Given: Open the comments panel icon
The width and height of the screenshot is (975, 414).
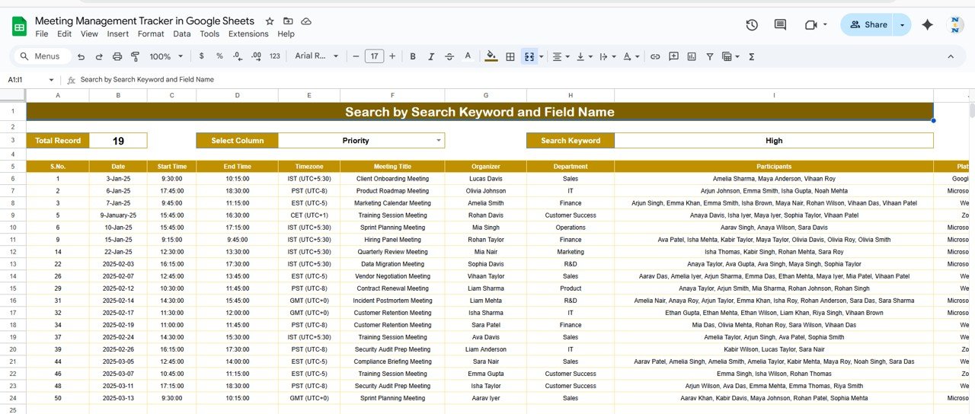Looking at the screenshot, I should 780,24.
